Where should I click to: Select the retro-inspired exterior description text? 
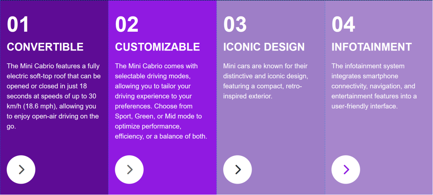265,81
